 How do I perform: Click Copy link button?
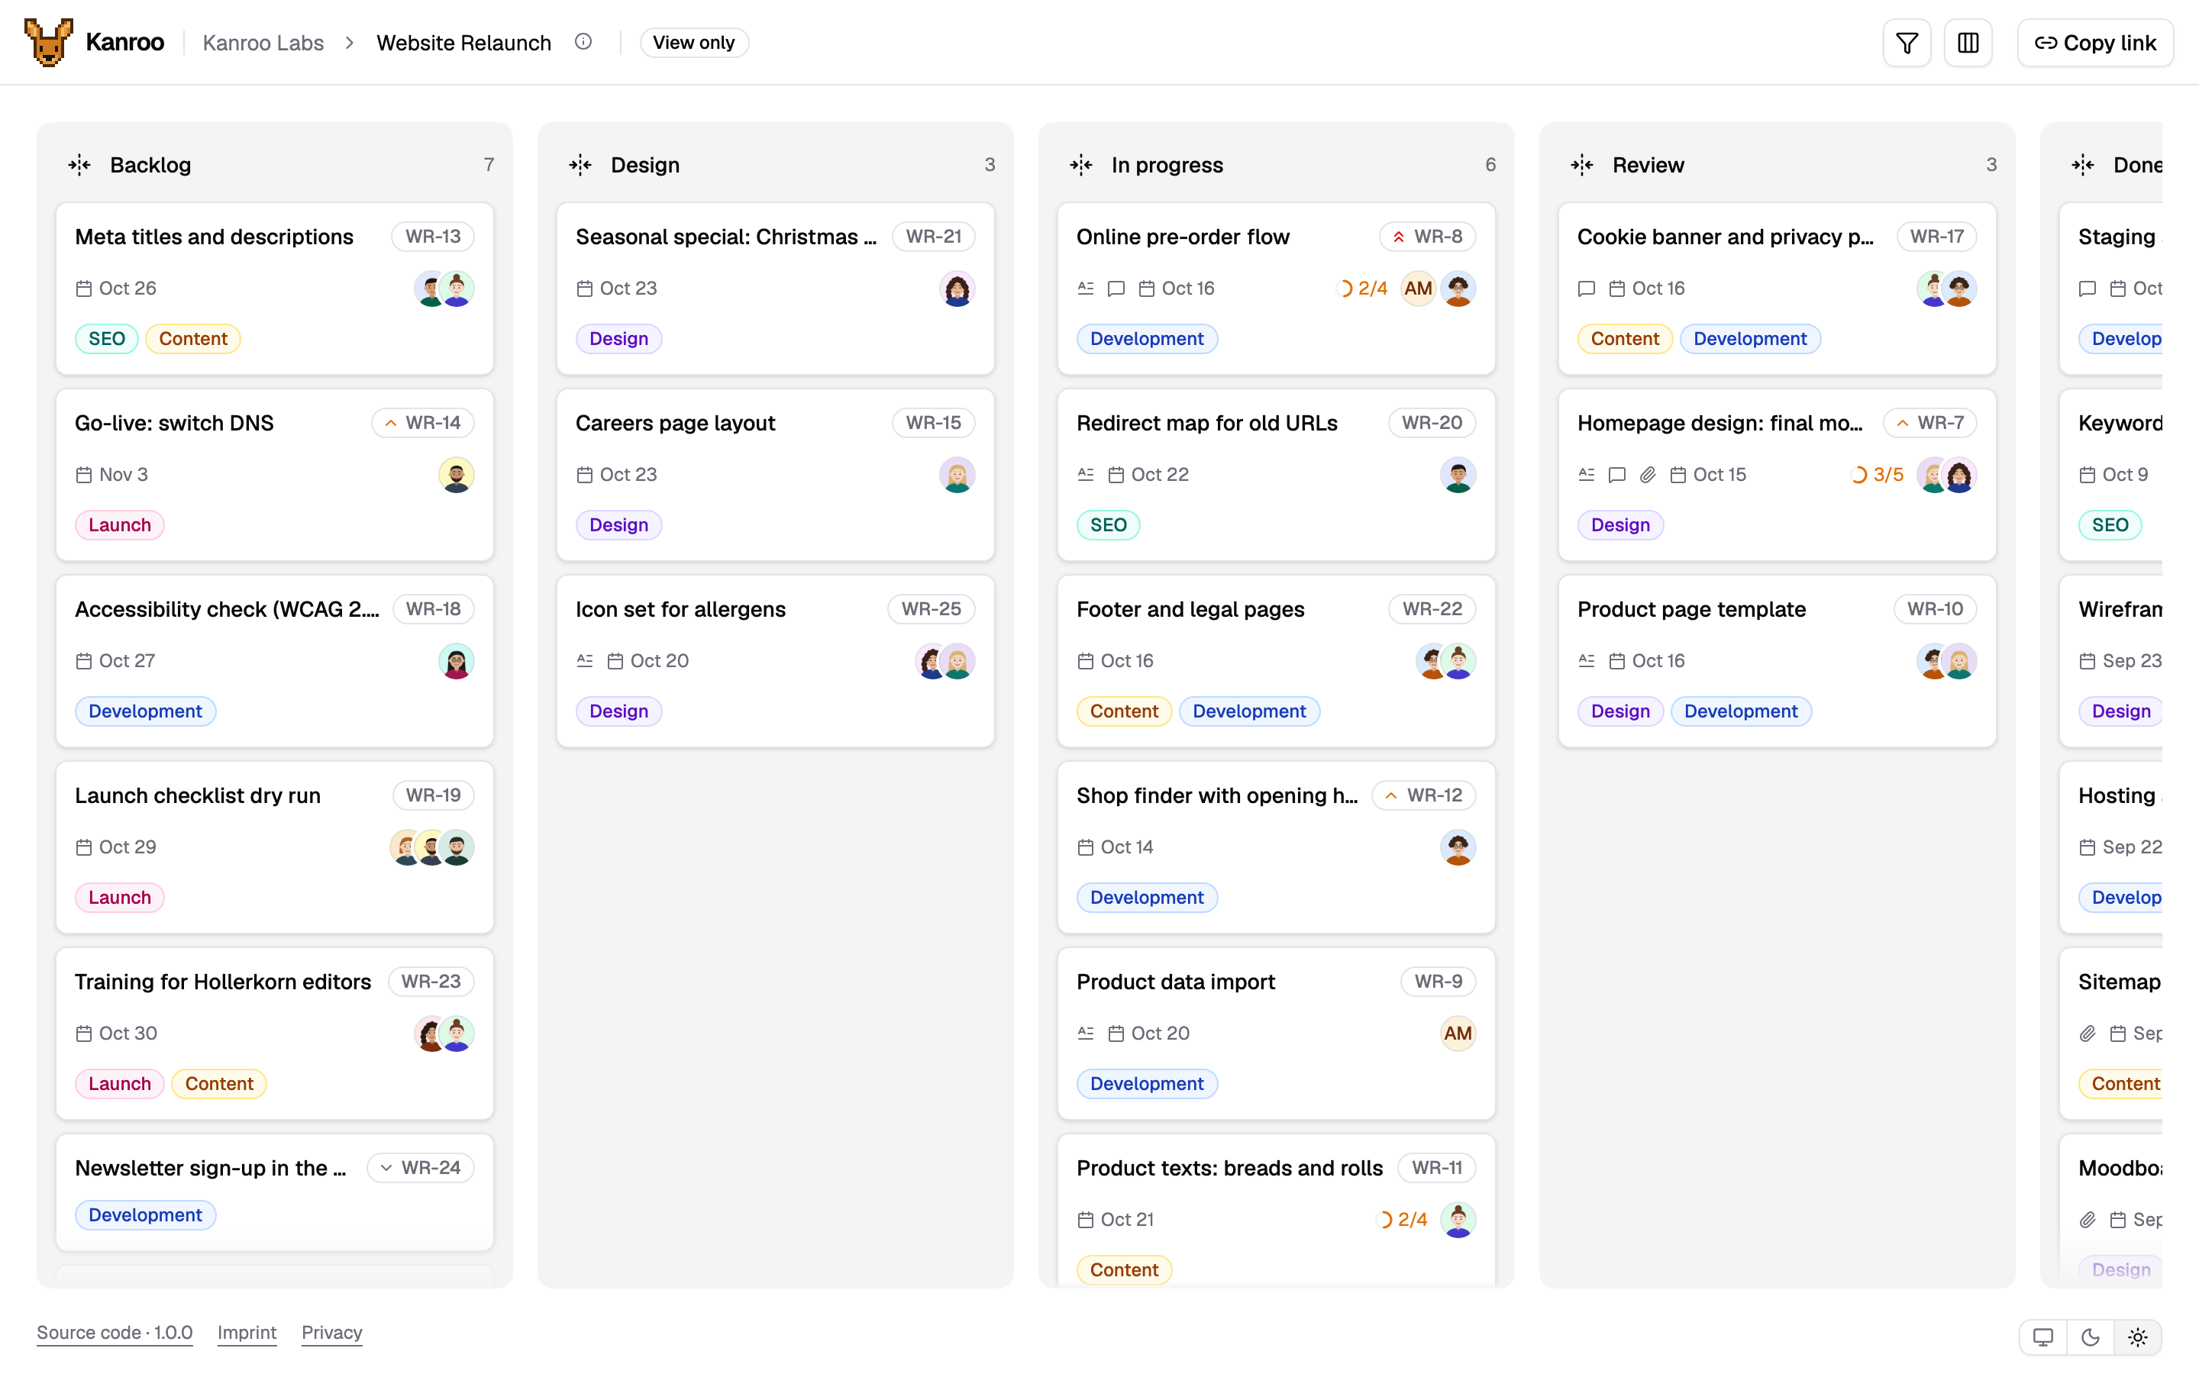click(x=2094, y=43)
